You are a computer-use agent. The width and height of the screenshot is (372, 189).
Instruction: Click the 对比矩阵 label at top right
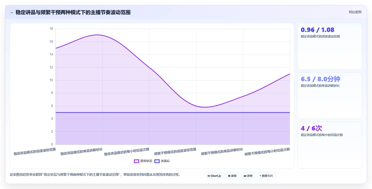coord(355,12)
